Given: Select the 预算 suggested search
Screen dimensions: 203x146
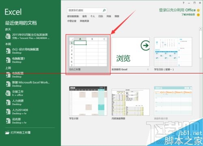Looking at the screenshot, I should (117, 16).
